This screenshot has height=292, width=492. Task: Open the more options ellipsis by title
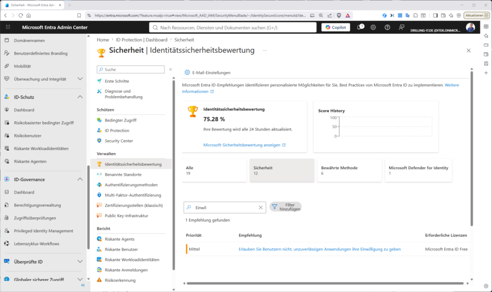(265, 50)
